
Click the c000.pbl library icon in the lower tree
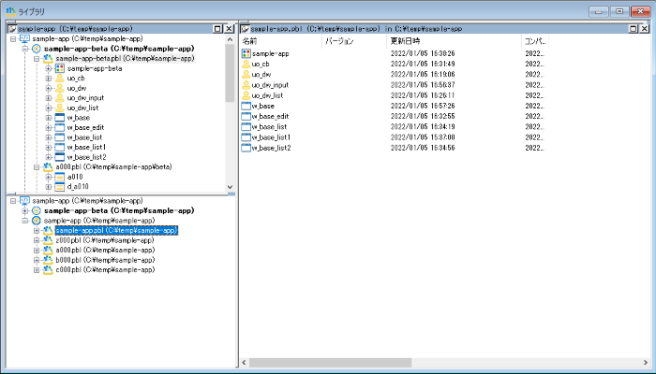click(x=48, y=270)
